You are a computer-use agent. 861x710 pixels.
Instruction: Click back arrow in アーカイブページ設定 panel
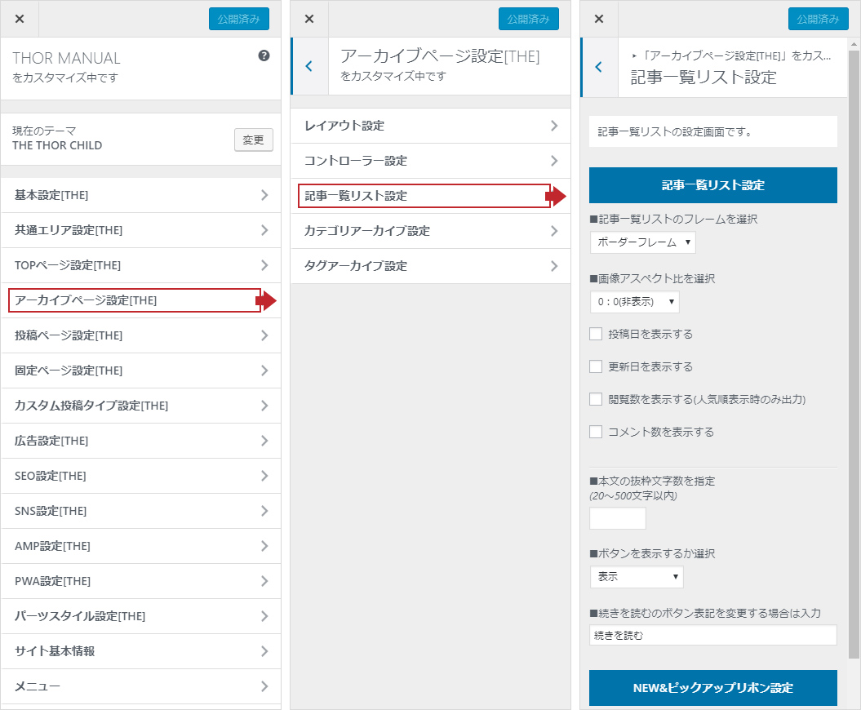pos(308,66)
